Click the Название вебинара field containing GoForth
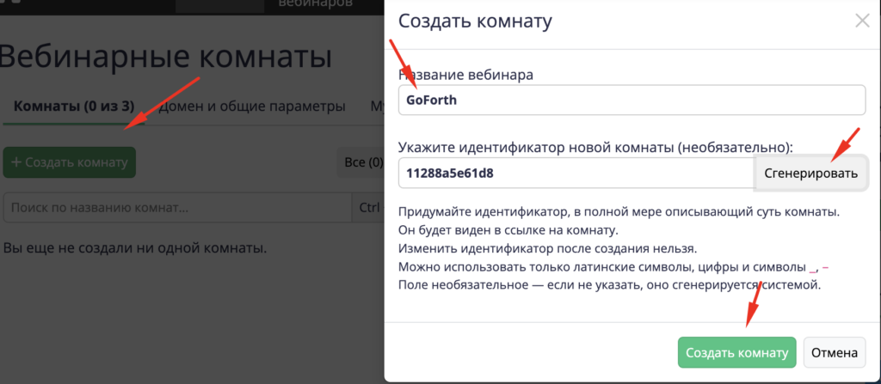This screenshot has height=384, width=881. [x=631, y=100]
